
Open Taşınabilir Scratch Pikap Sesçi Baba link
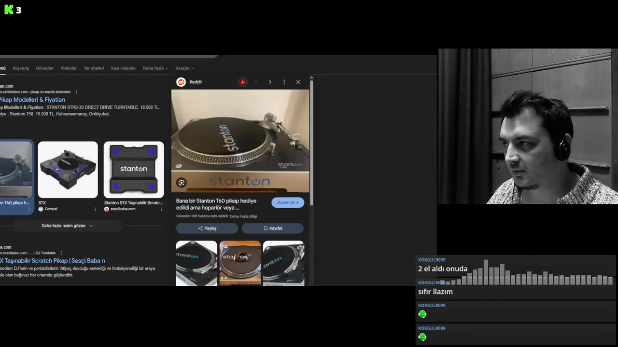click(52, 261)
